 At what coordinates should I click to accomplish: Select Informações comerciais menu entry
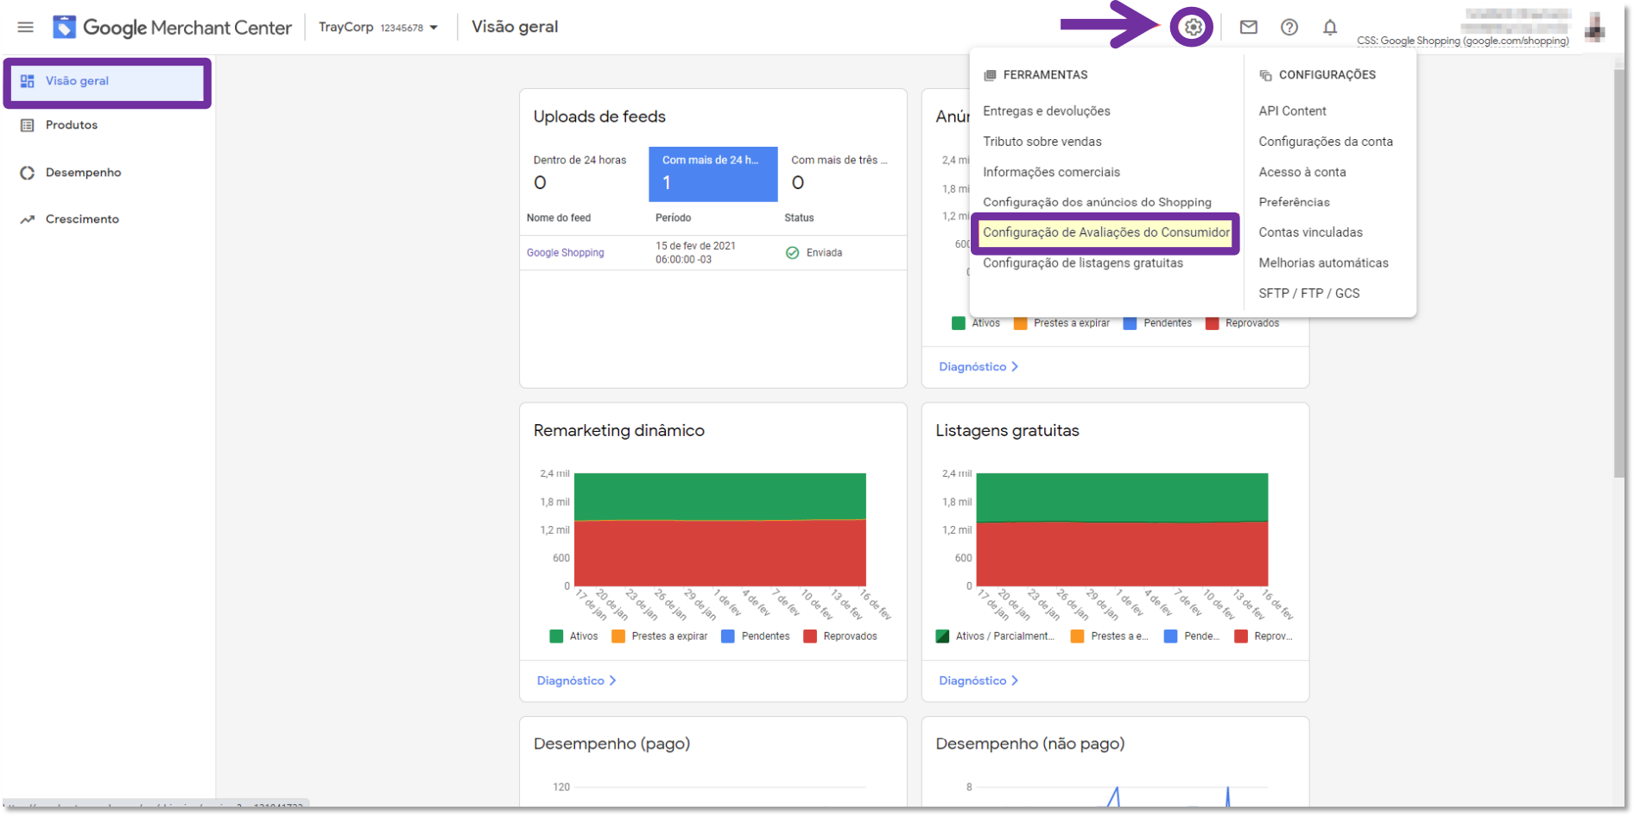tap(1051, 172)
